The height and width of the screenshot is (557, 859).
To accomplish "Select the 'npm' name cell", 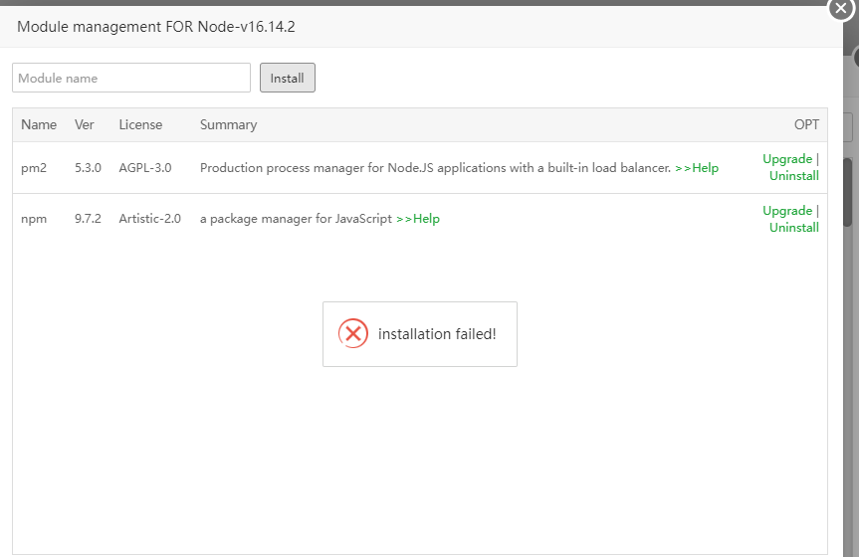I will click(34, 219).
